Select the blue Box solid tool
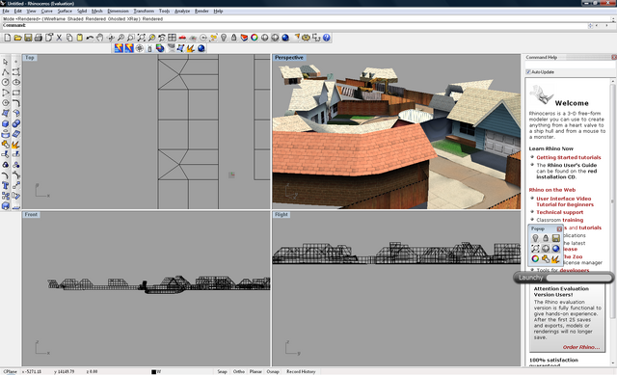 coord(6,123)
